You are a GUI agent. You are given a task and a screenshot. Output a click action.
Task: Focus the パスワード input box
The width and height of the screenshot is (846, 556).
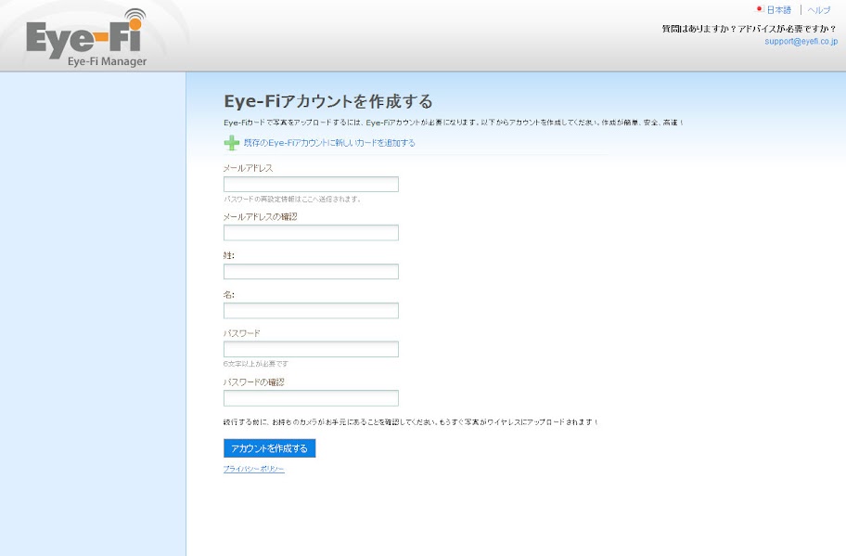pos(311,350)
